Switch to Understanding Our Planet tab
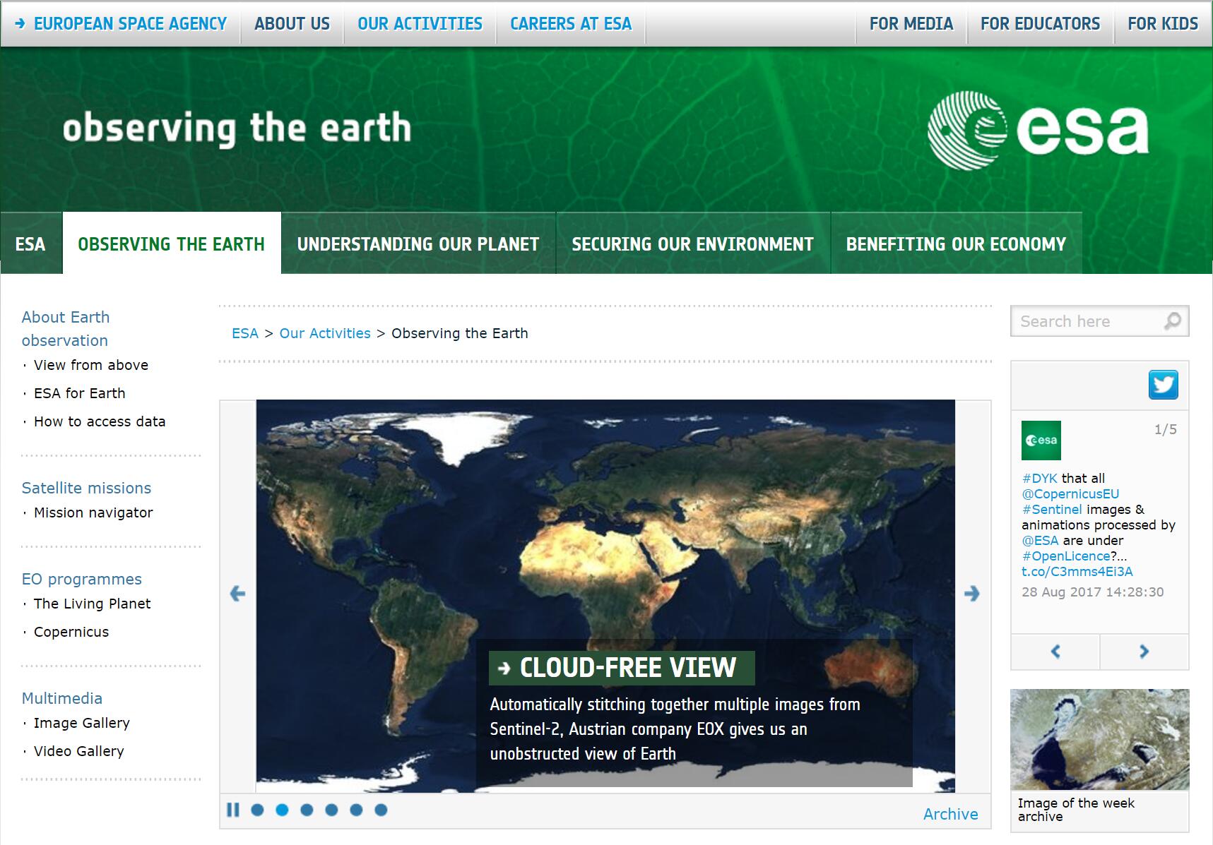The width and height of the screenshot is (1213, 845). coord(418,244)
